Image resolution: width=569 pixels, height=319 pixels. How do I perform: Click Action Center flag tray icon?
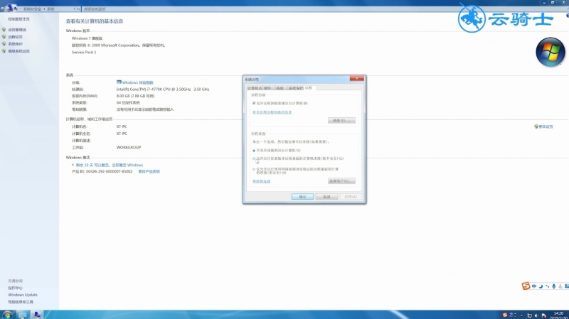(x=544, y=315)
